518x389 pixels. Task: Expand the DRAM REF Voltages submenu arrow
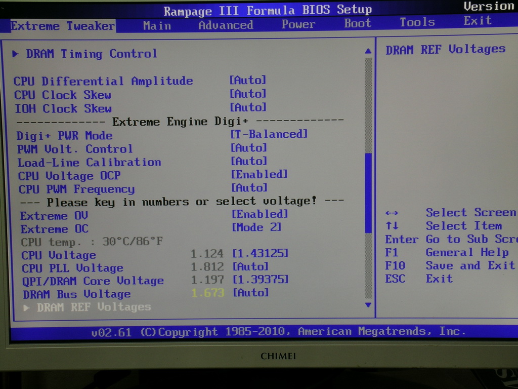pyautogui.click(x=26, y=308)
